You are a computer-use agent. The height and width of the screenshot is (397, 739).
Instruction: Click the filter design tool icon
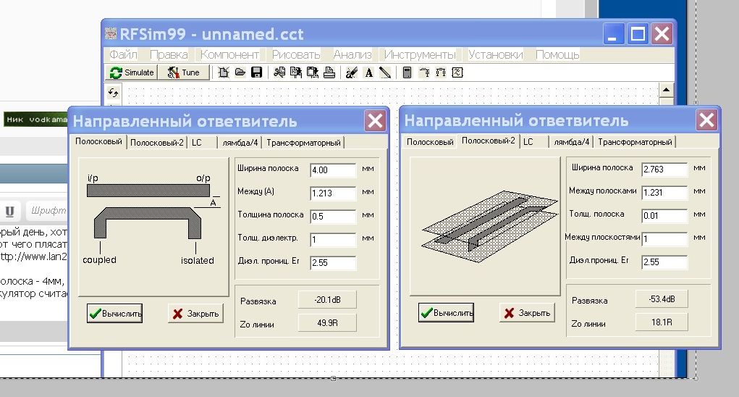457,72
